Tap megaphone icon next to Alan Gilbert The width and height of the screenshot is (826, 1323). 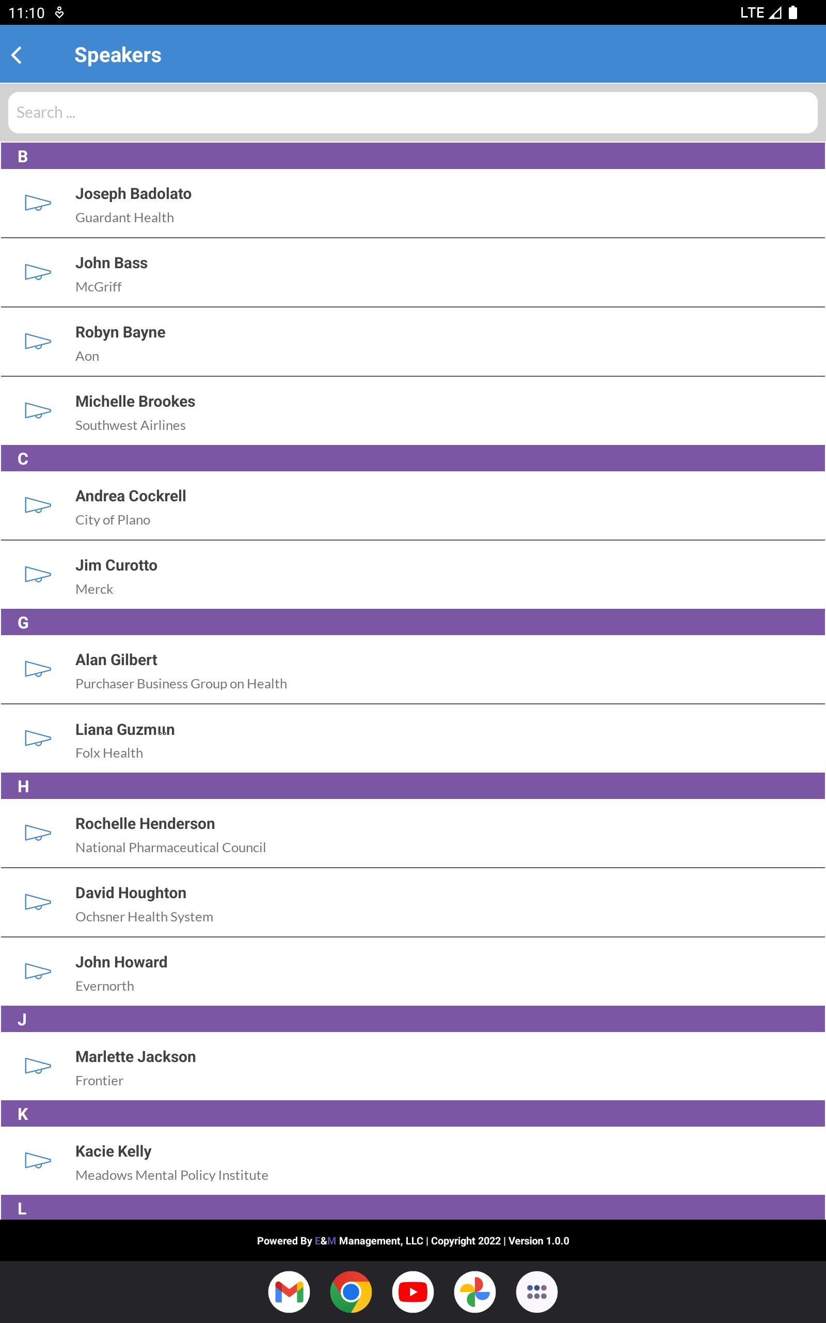point(38,669)
